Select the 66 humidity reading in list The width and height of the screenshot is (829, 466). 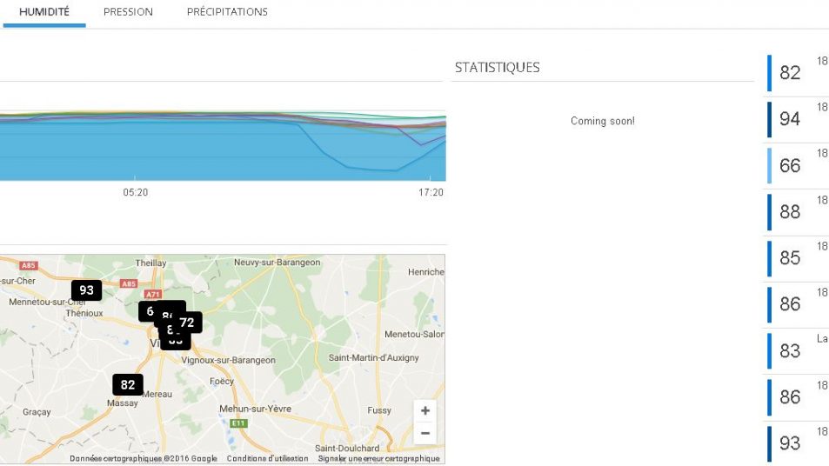pyautogui.click(x=790, y=166)
